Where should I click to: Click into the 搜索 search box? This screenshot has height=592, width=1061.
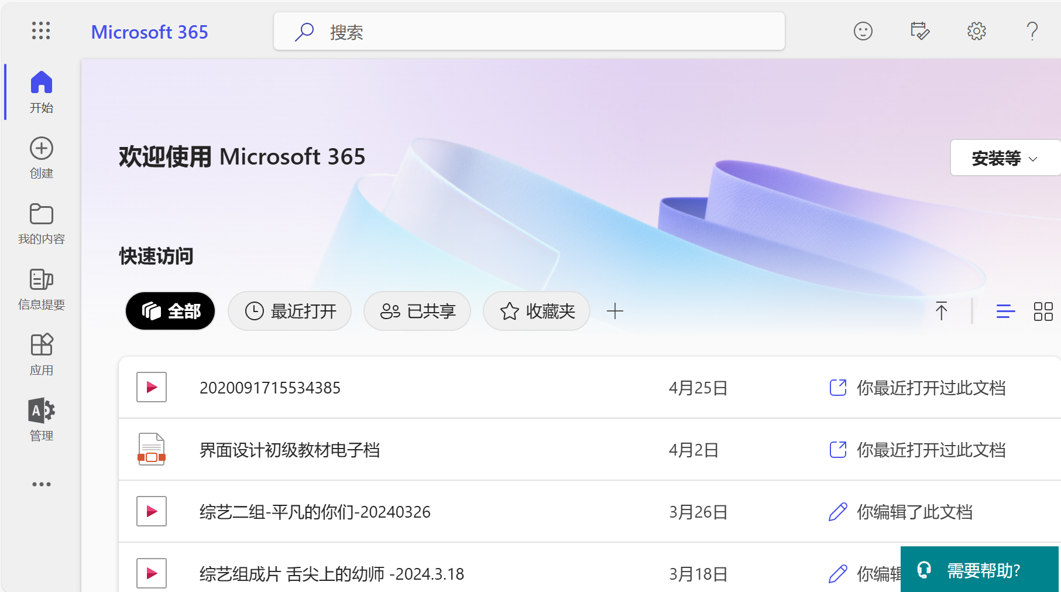click(x=529, y=32)
